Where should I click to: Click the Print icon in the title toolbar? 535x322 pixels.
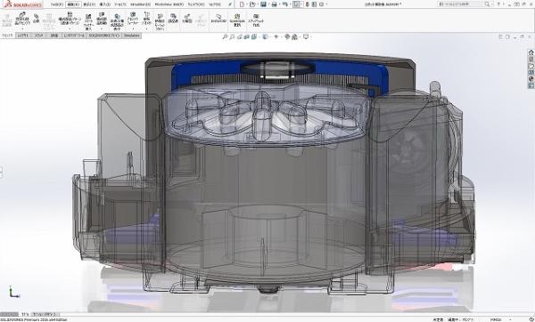pyautogui.click(x=274, y=4)
